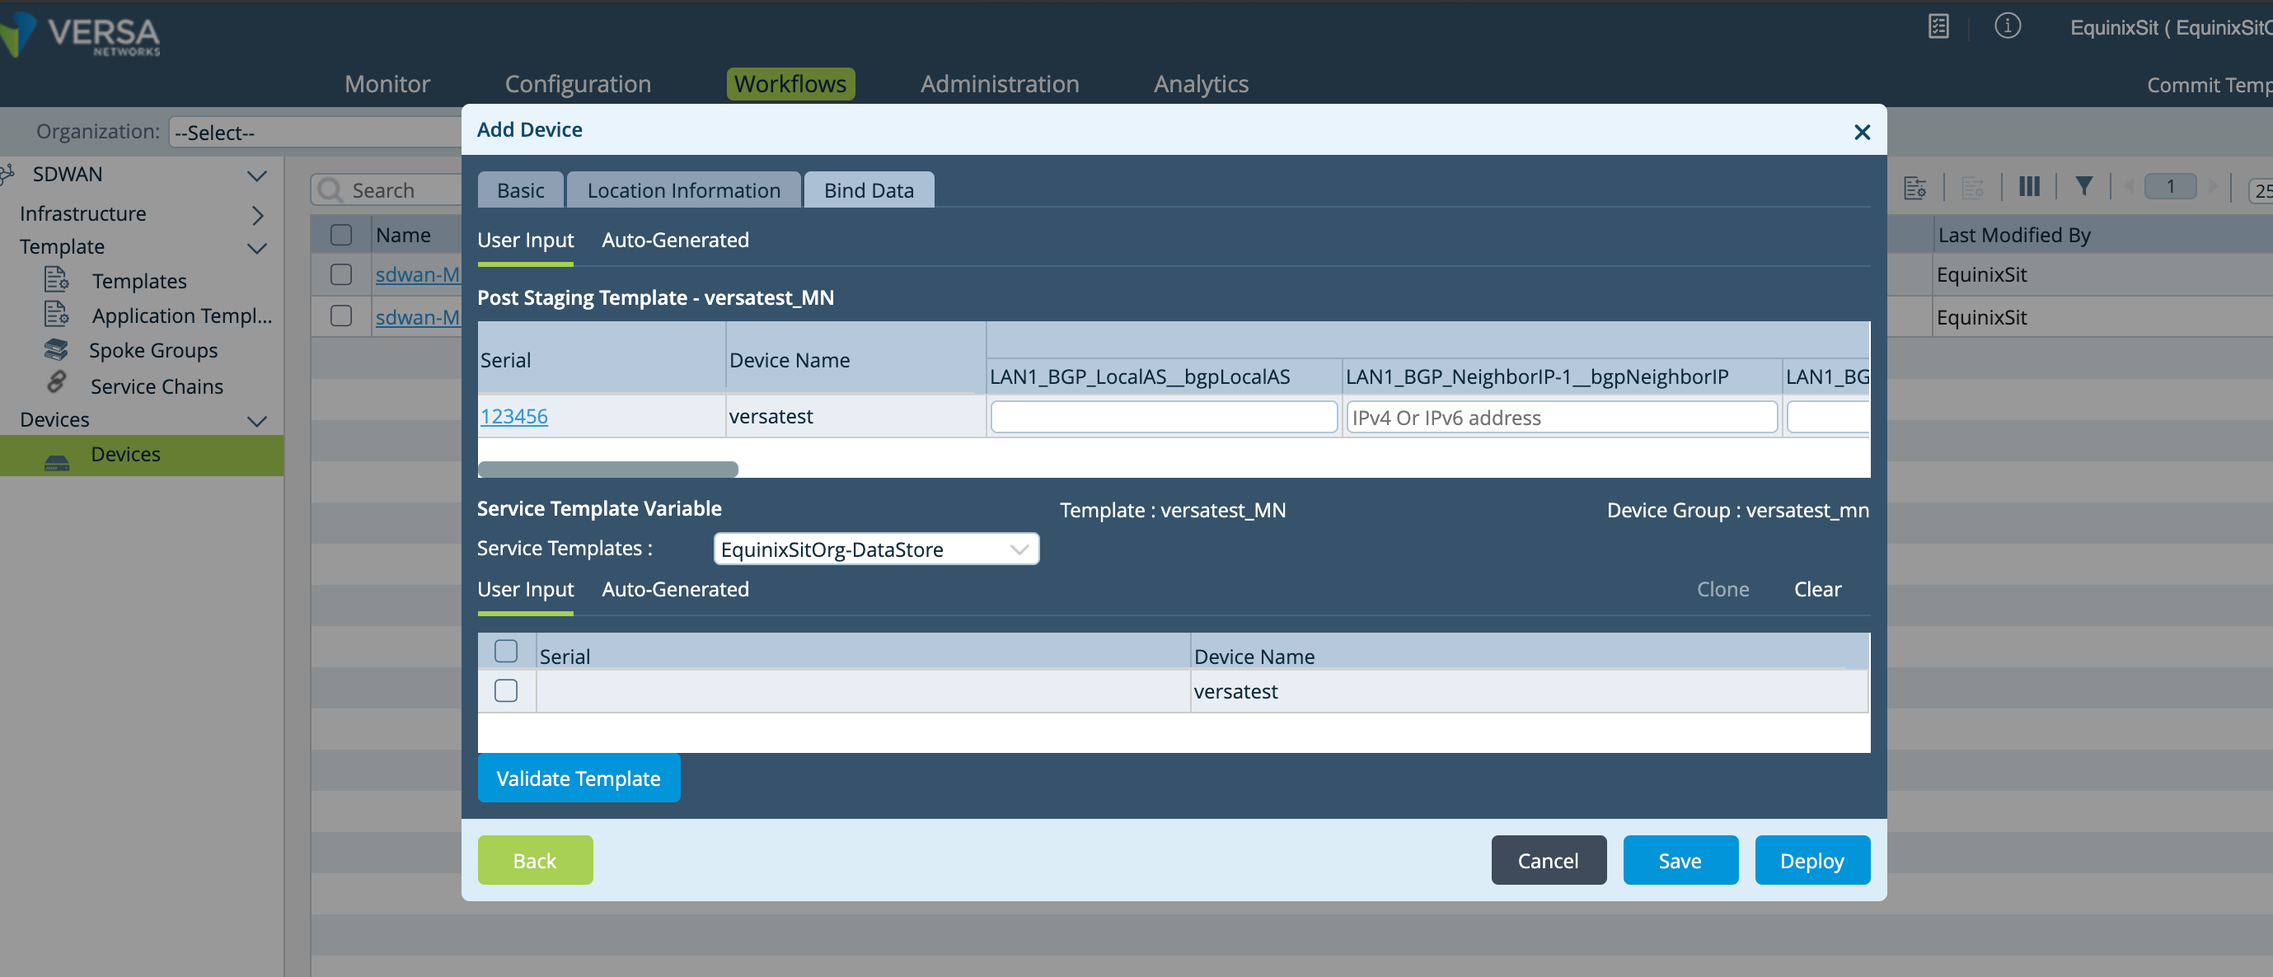The width and height of the screenshot is (2273, 977).
Task: Click the Templates document icon in sidebar
Action: coord(57,279)
